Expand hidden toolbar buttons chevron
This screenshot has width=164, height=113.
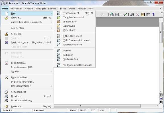pyautogui.click(x=161, y=13)
